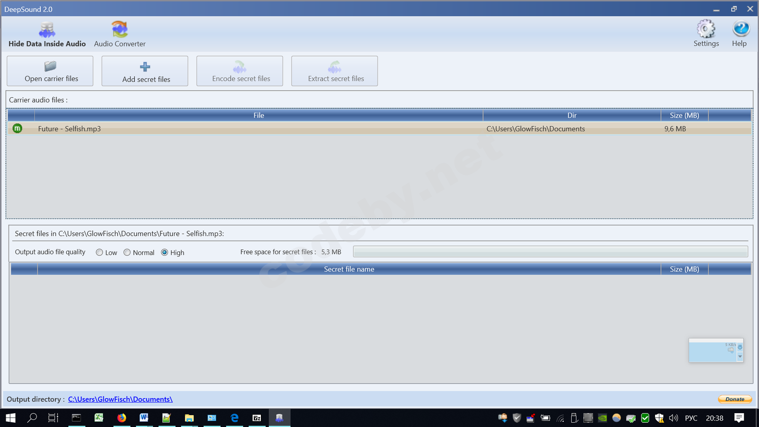Image resolution: width=759 pixels, height=427 pixels.
Task: Switch to the Audio Converter tab
Action: pos(120,35)
